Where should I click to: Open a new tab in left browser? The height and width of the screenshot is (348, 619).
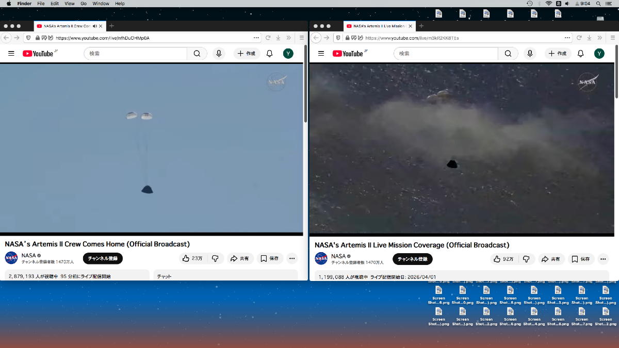point(111,26)
